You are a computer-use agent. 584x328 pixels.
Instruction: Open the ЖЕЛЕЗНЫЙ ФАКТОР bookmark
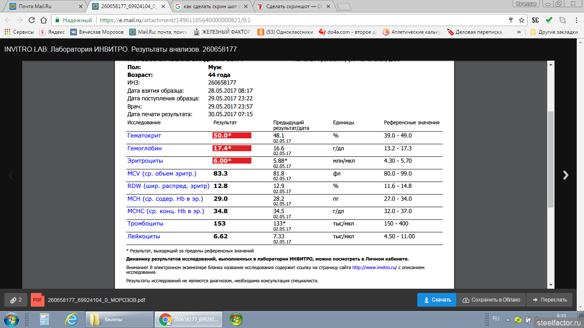click(x=222, y=32)
